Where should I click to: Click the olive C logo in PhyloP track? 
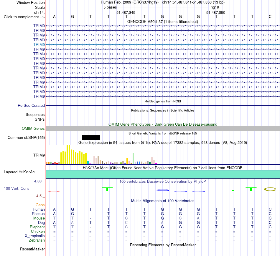270,189
